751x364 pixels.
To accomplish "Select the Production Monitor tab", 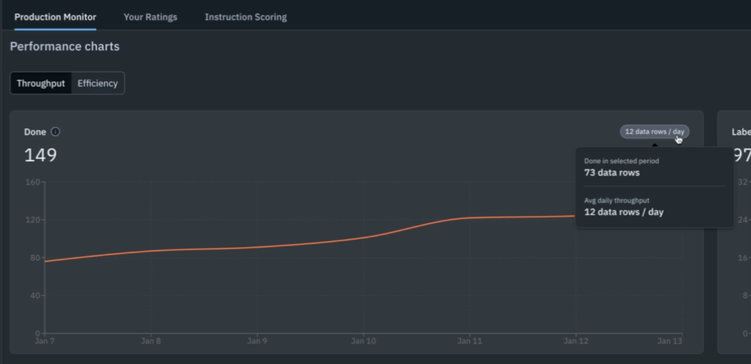I will click(x=55, y=17).
